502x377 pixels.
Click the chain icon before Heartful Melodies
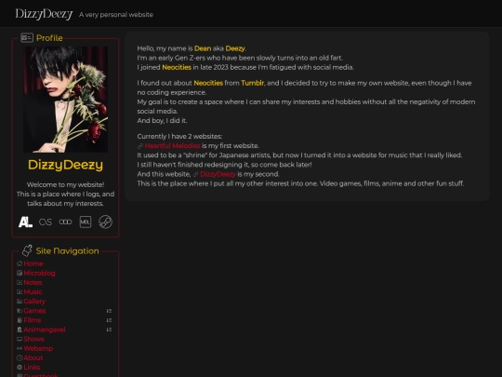[x=140, y=146]
